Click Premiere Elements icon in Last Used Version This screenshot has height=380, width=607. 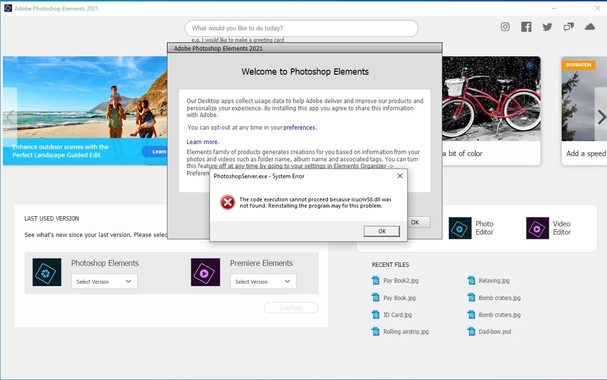point(206,272)
